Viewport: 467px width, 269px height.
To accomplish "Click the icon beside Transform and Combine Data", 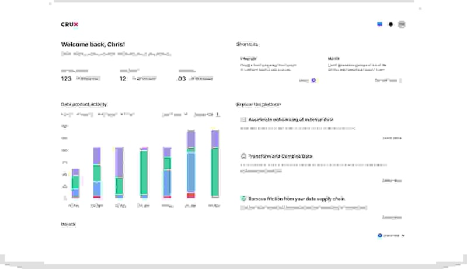I will click(x=243, y=156).
